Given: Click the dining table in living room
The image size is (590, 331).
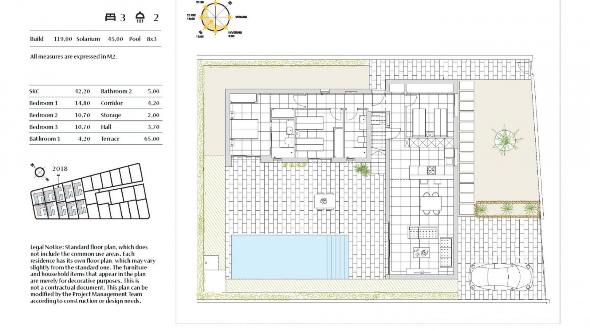Looking at the screenshot, I should click(431, 203).
